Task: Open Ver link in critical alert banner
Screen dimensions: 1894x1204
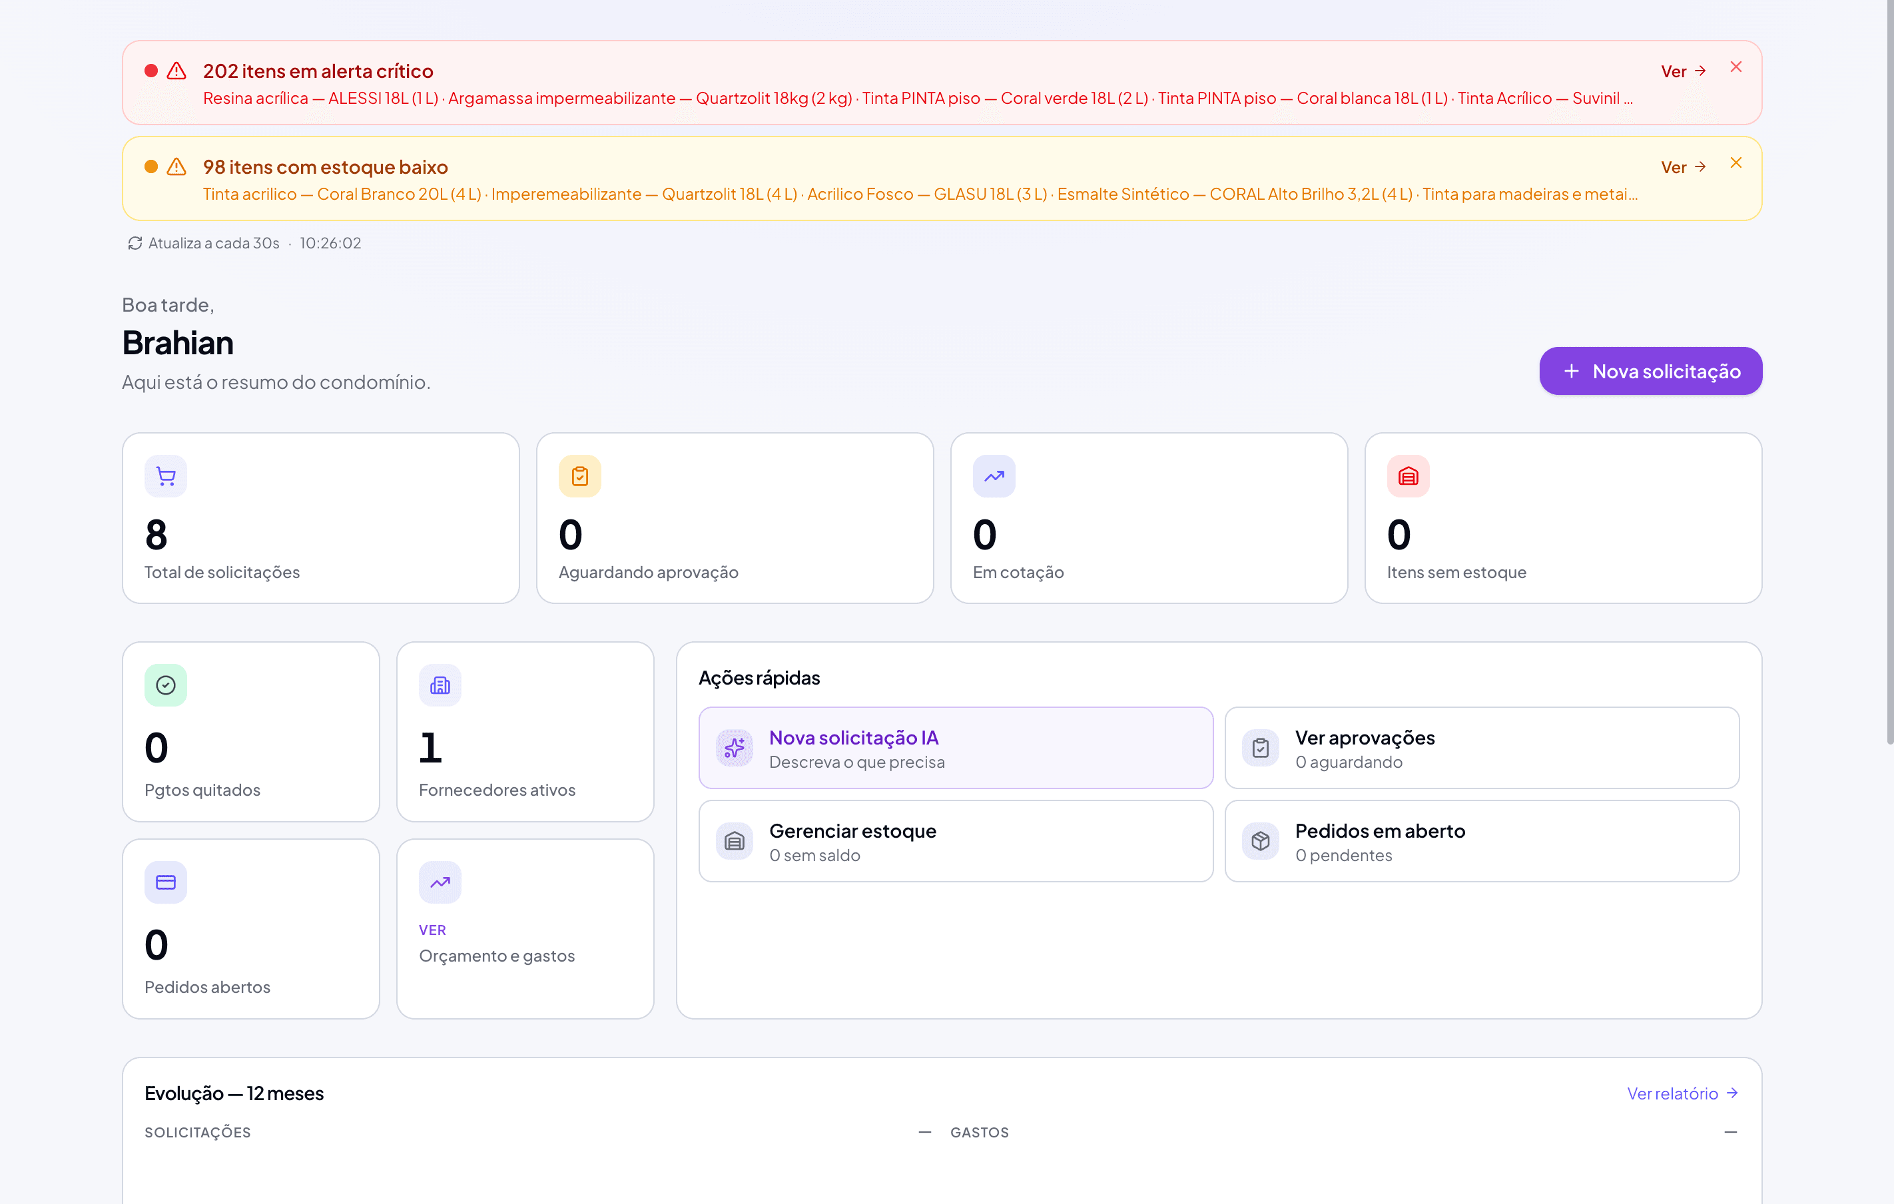Action: click(x=1683, y=71)
